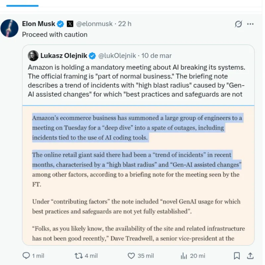Open the @lukOlejnik handle
The width and height of the screenshot is (265, 265).
pos(117,56)
